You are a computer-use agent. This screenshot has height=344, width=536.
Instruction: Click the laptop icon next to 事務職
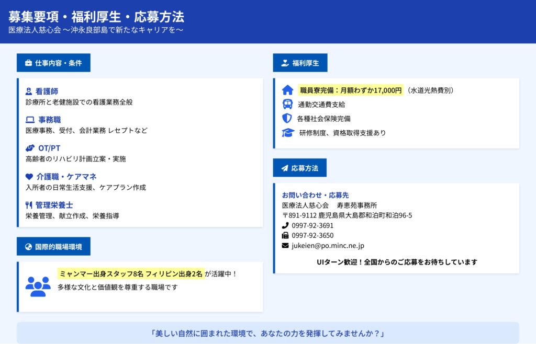point(30,120)
